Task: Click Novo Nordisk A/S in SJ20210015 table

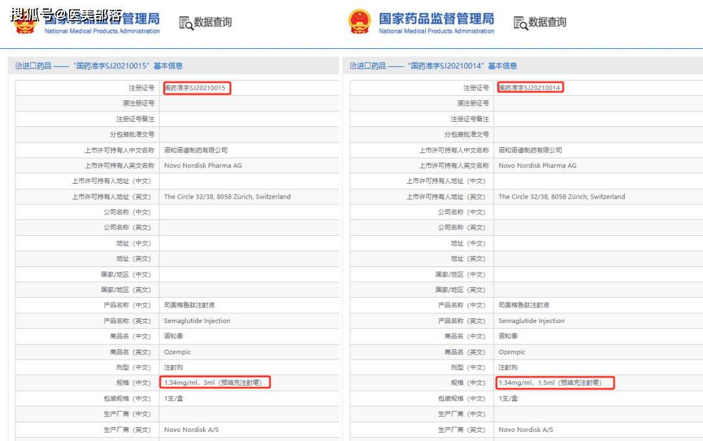Action: tap(191, 430)
